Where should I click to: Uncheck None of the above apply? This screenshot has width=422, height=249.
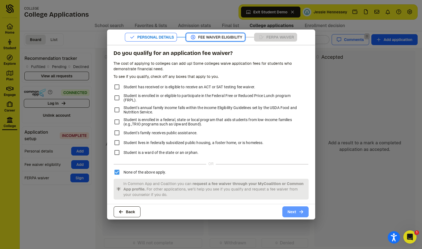pos(117,172)
